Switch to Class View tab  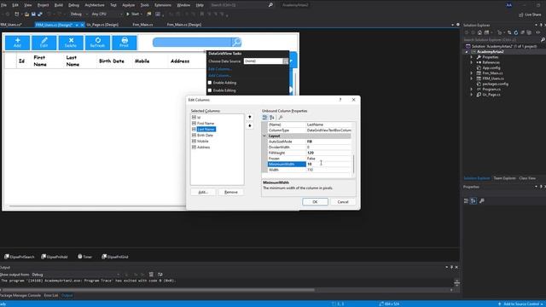point(527,178)
